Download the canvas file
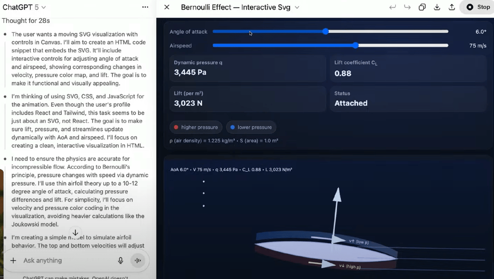Viewport: 494px width, 279px height. coord(437,7)
